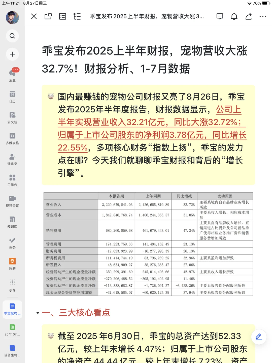The width and height of the screenshot is (272, 363).
Task: Open the 知识库 wiki icon
Action: click(12, 221)
